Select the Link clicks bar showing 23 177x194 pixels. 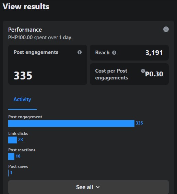13,140
